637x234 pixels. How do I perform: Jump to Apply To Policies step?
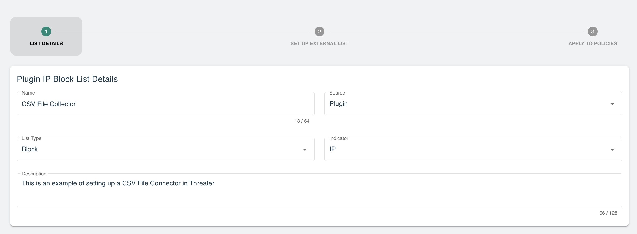pos(593,43)
